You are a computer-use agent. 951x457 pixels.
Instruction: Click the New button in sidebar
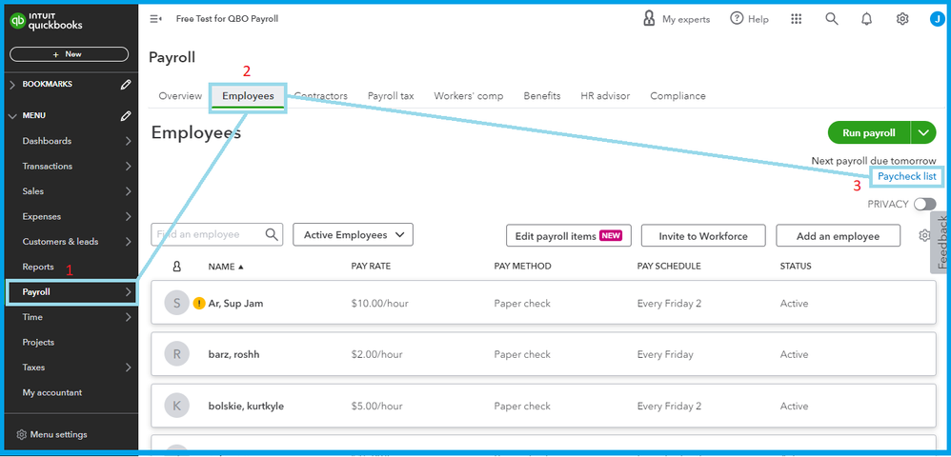pyautogui.click(x=69, y=54)
